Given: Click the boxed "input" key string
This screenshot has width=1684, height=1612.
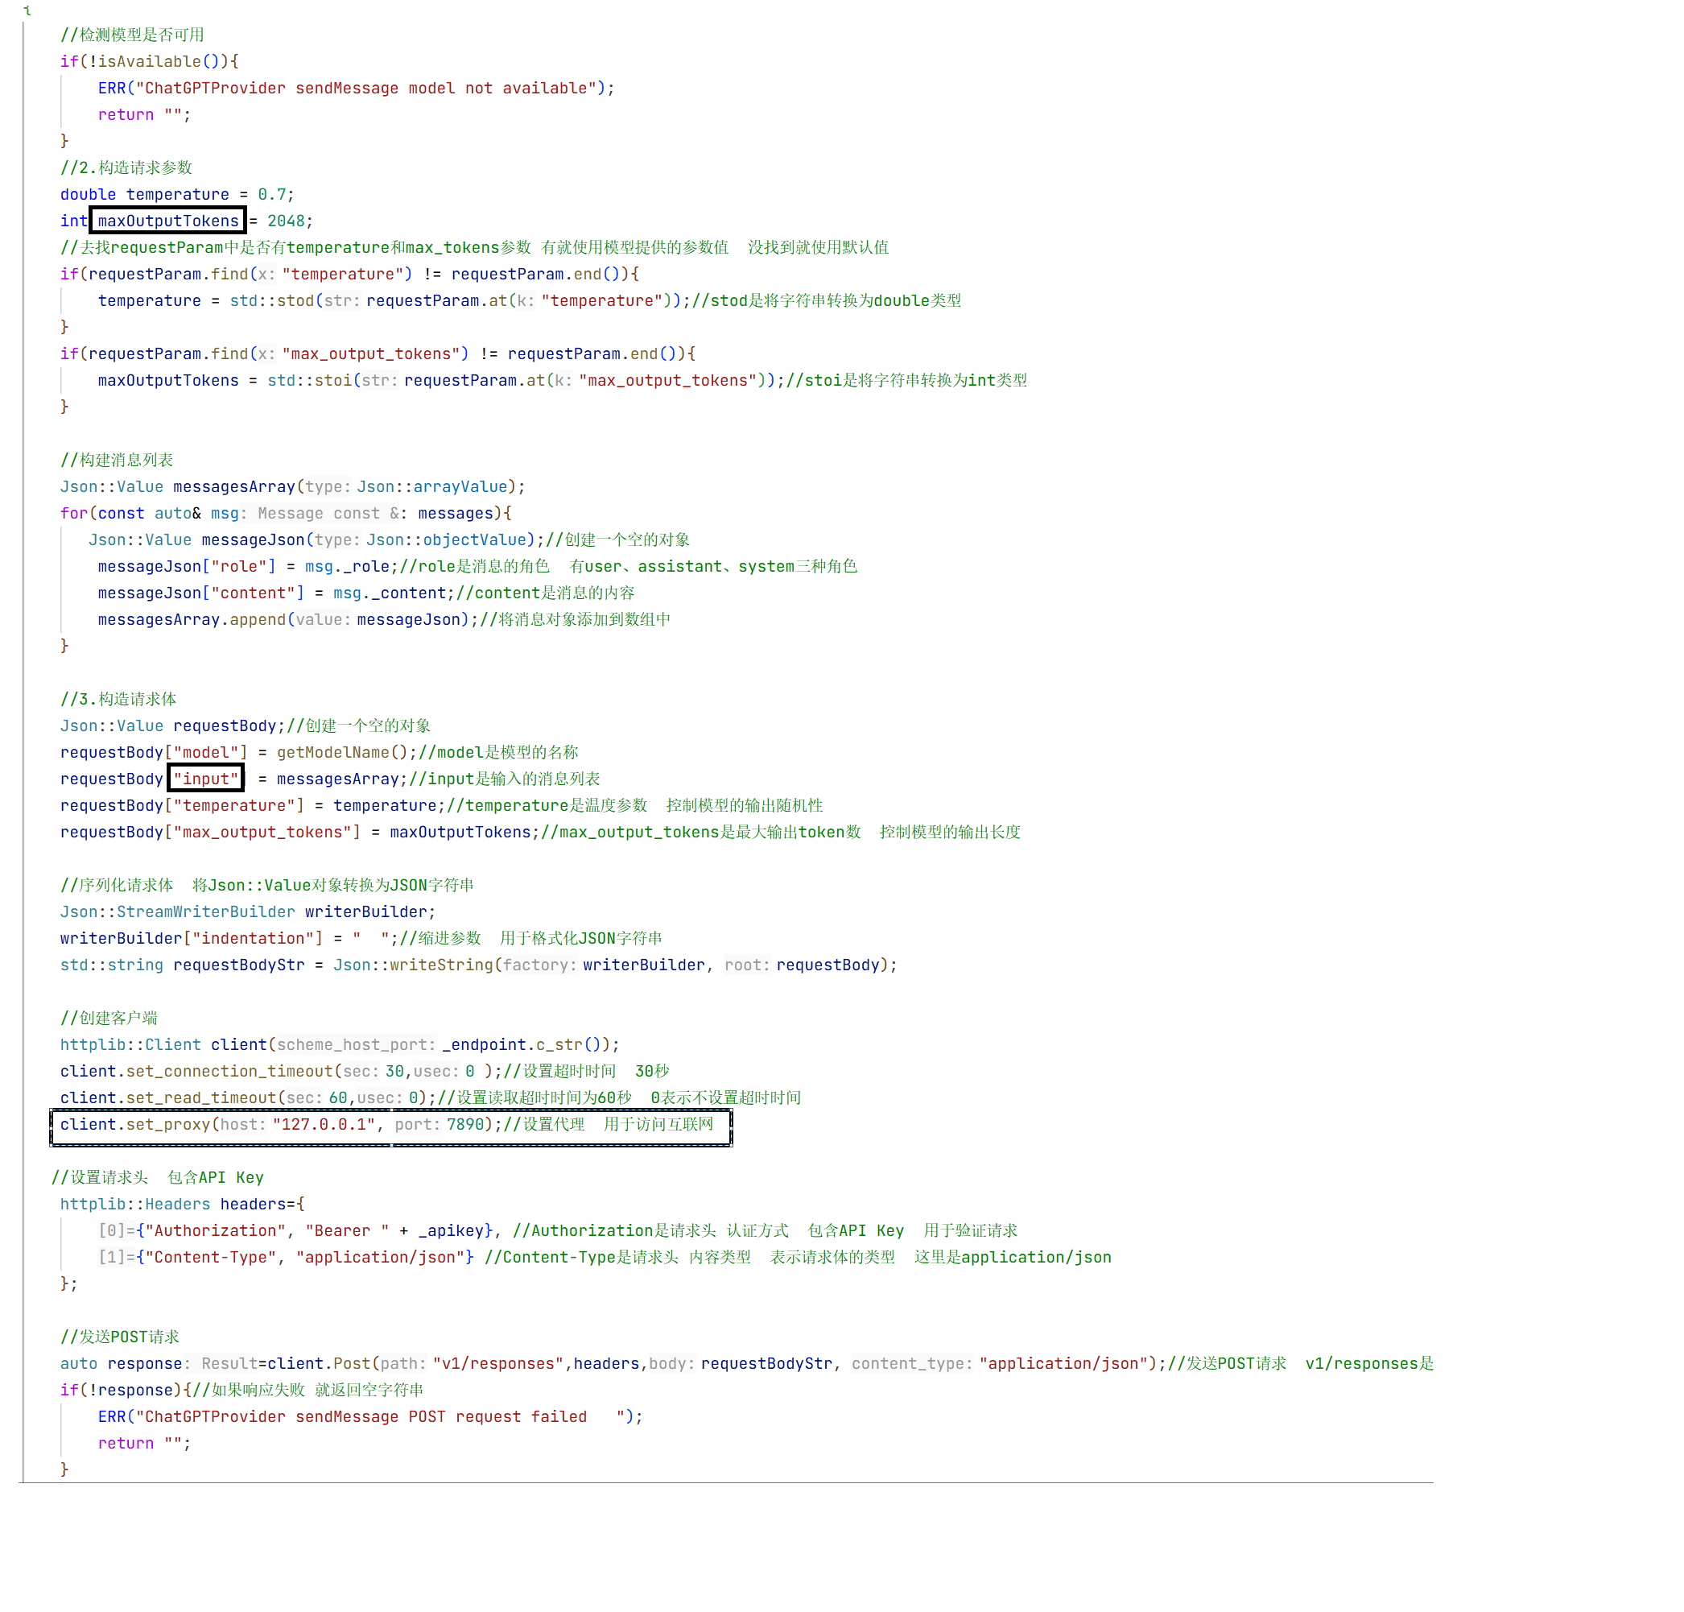Looking at the screenshot, I should click(x=205, y=779).
